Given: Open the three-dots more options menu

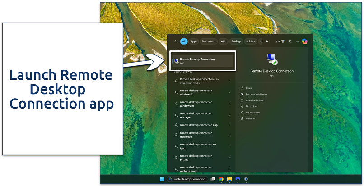Looking at the screenshot, I should coord(297,41).
